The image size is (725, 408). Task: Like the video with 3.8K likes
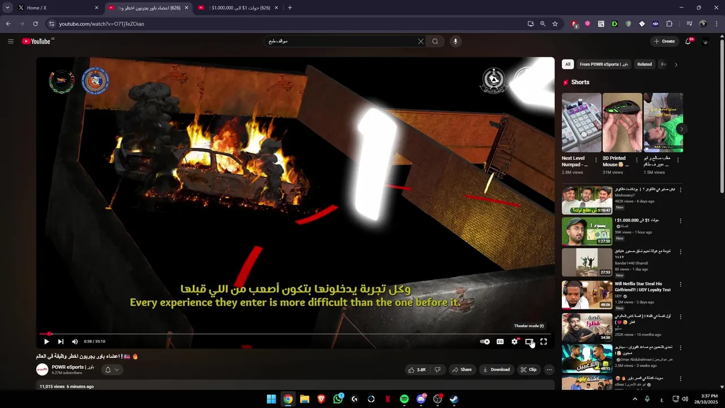coord(417,369)
